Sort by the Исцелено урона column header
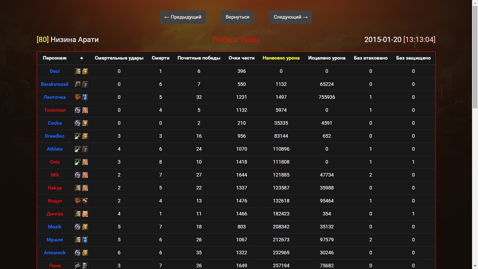478x269 pixels. pos(326,58)
